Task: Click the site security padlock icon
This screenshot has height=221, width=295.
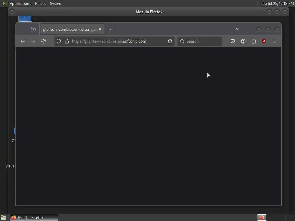Action: pyautogui.click(x=67, y=41)
